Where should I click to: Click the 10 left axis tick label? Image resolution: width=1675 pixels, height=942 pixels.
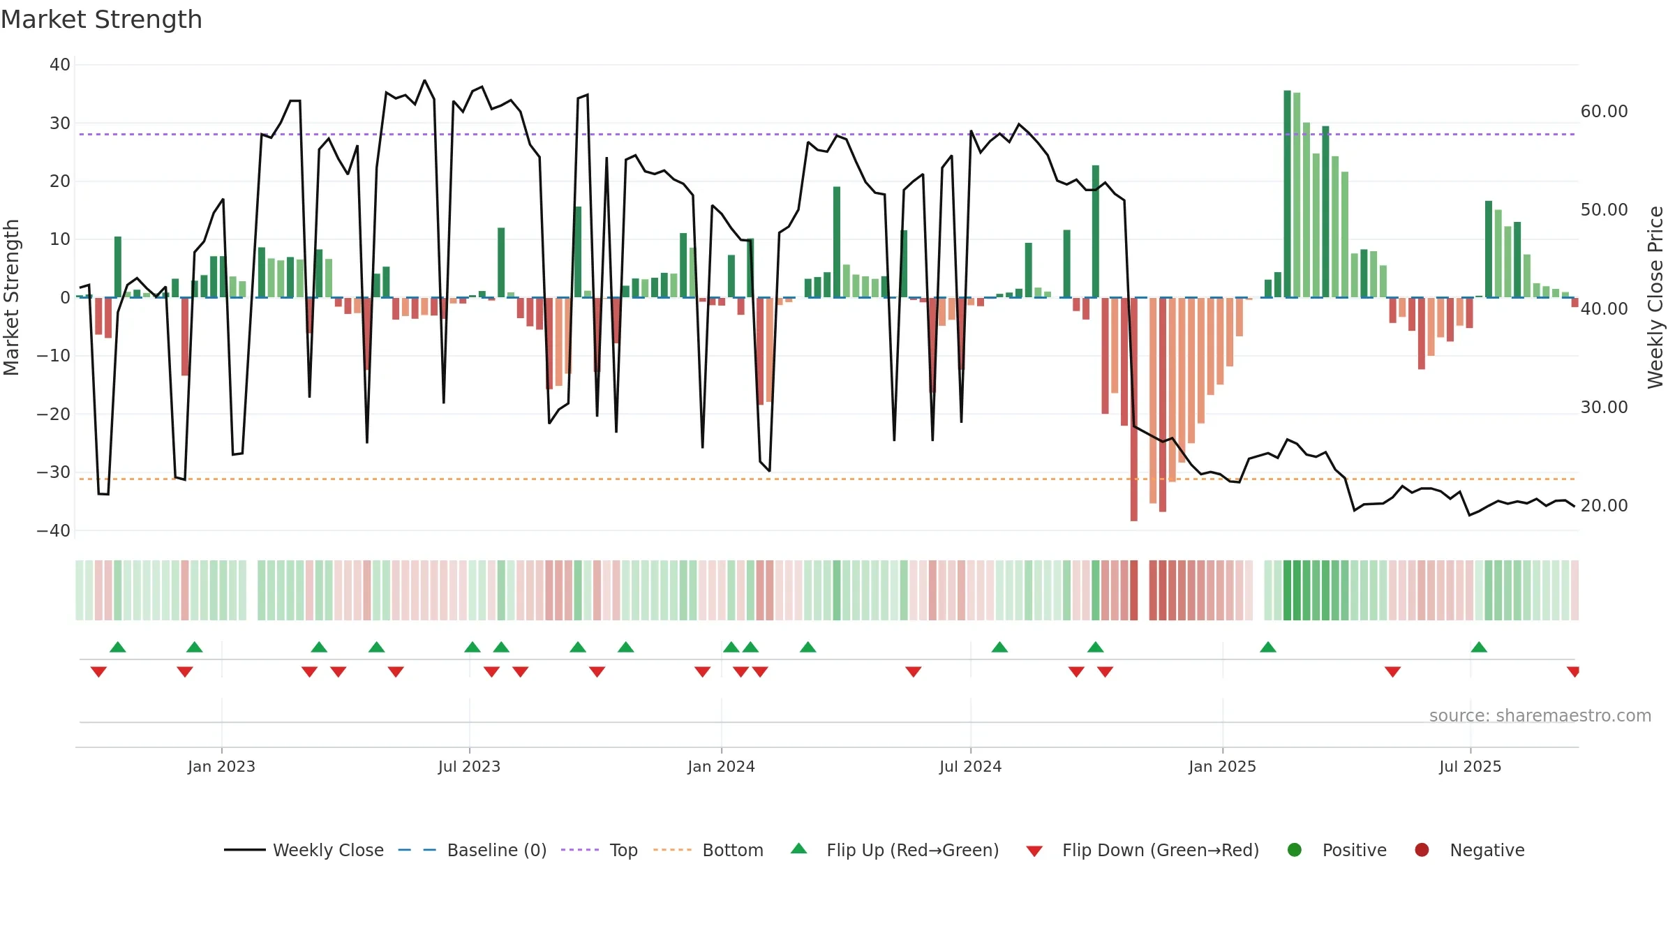point(60,239)
